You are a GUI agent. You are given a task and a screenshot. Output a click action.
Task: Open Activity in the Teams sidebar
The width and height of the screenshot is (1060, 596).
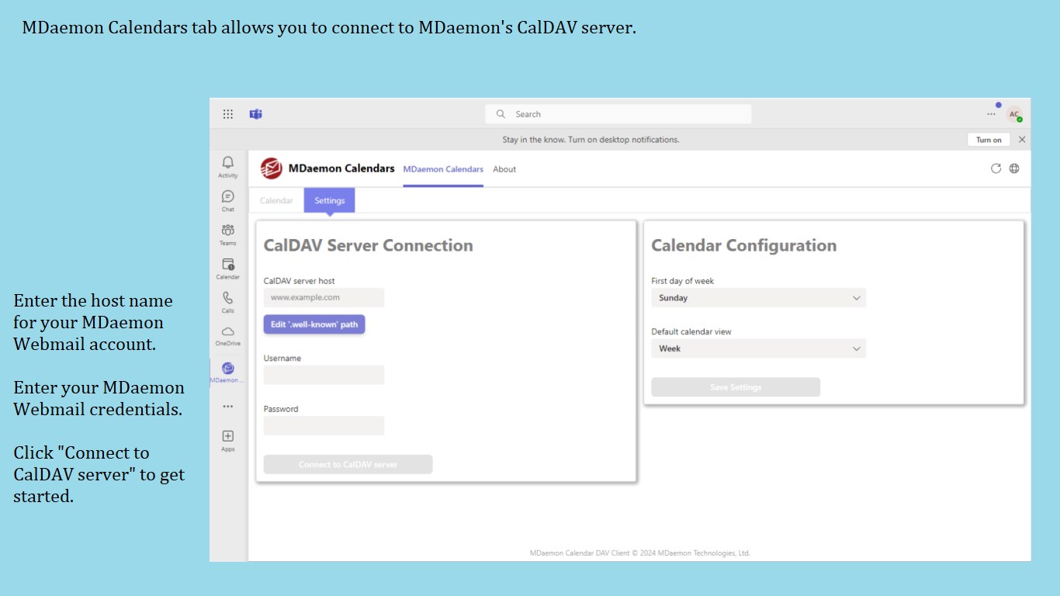point(228,166)
